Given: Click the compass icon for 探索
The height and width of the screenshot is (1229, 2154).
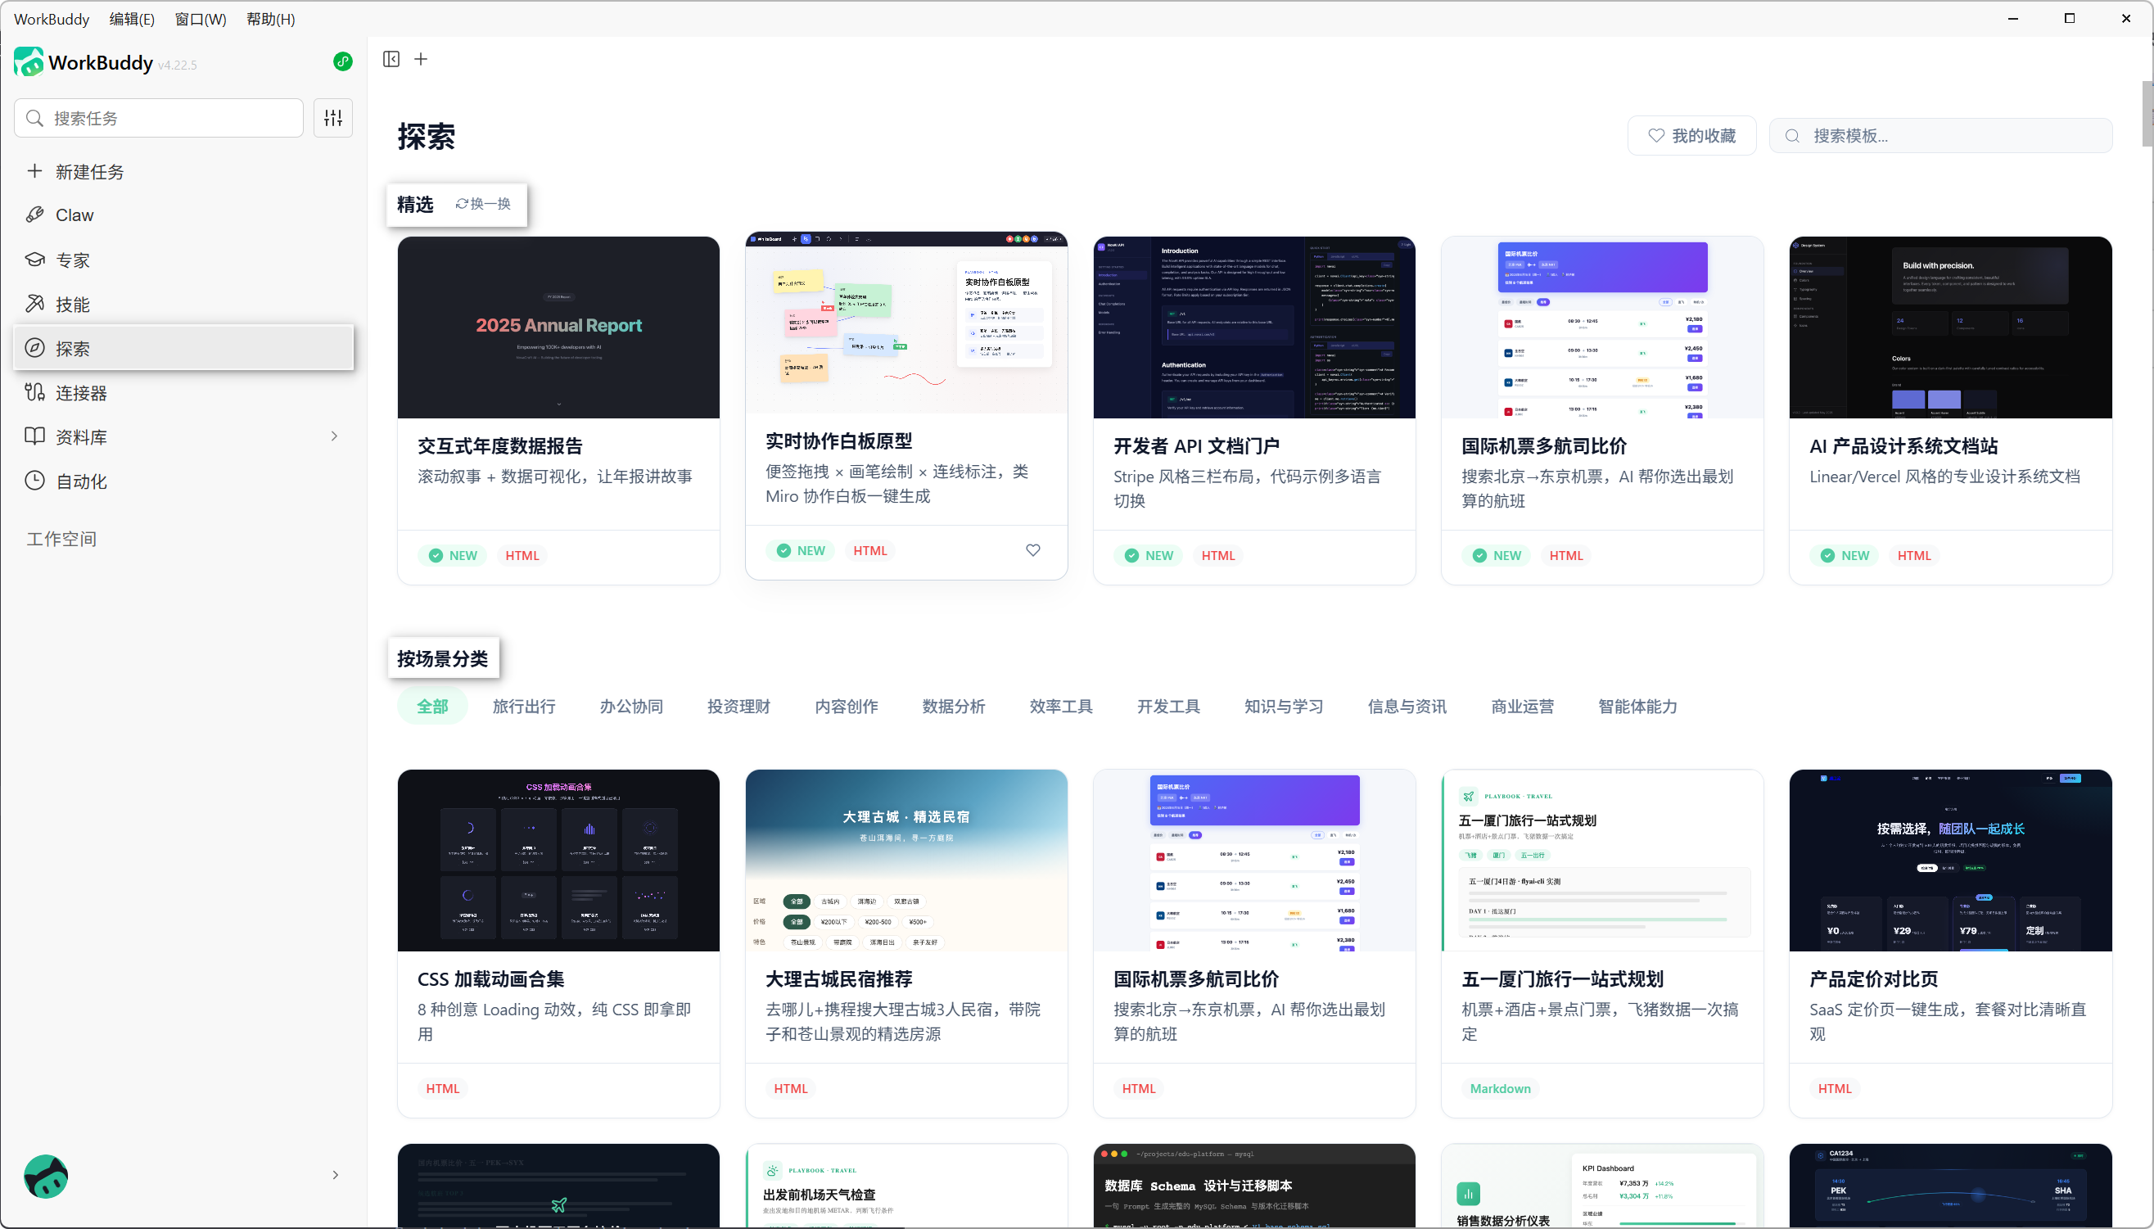Looking at the screenshot, I should [34, 348].
